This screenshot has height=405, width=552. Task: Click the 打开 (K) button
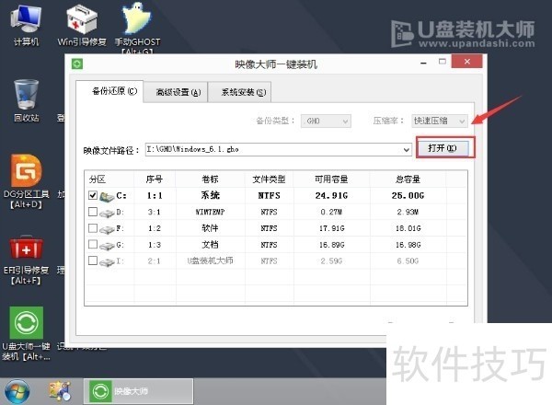click(443, 148)
